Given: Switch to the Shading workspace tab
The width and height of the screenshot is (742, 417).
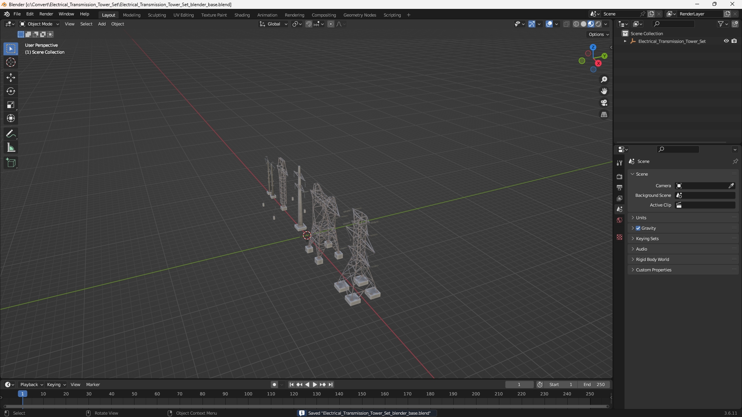Looking at the screenshot, I should (242, 15).
